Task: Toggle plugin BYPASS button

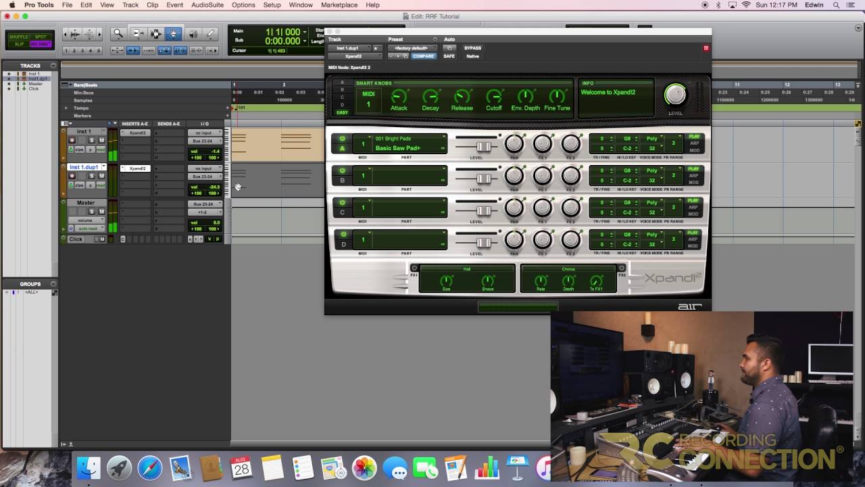Action: (473, 48)
